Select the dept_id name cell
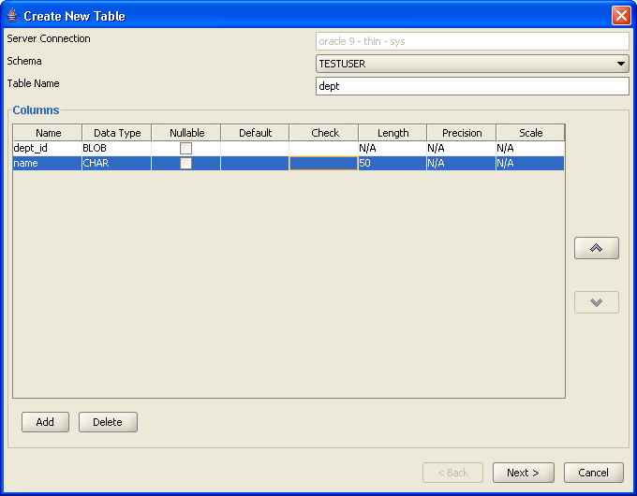The image size is (637, 496). [48, 148]
